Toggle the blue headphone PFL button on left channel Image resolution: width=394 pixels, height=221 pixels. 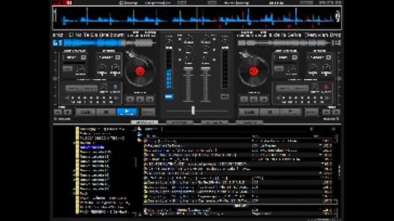(x=169, y=96)
